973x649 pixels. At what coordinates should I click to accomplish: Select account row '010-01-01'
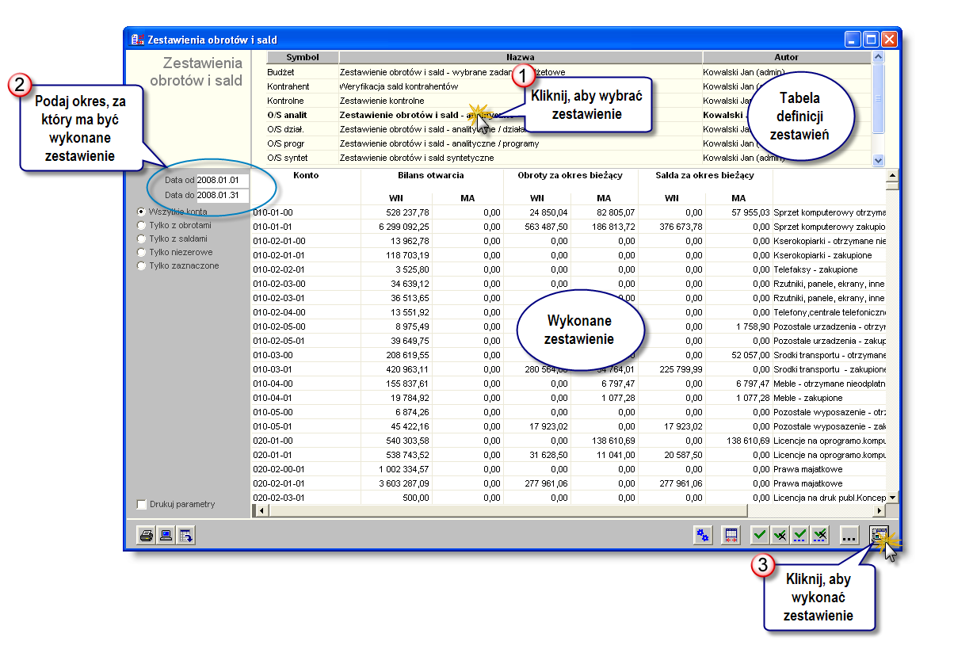click(568, 227)
